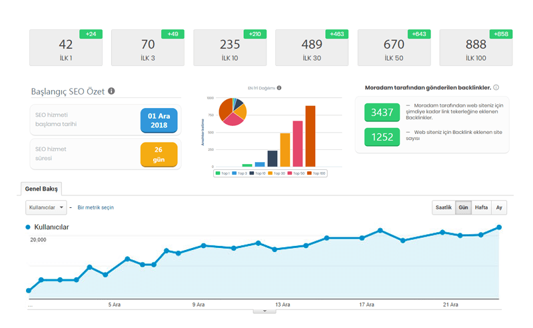Select the Genel Bakış tab
The height and width of the screenshot is (328, 533).
pos(41,189)
